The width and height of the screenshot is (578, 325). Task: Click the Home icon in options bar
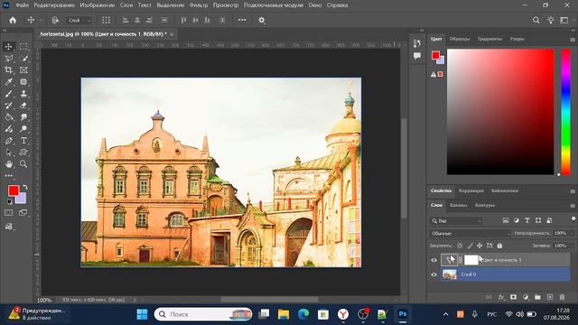pyautogui.click(x=13, y=20)
